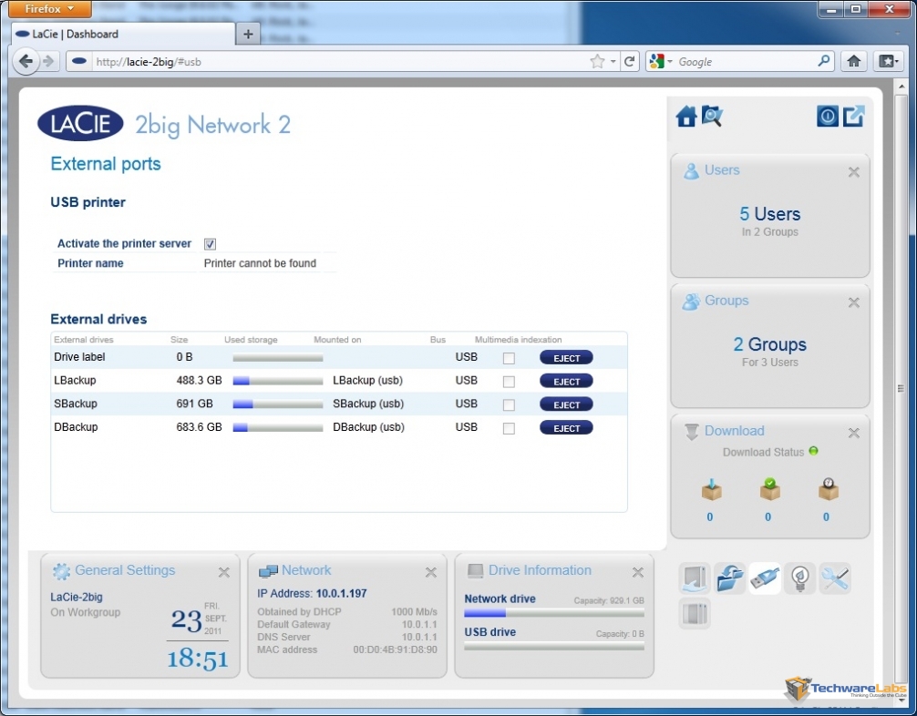Close the General Settings widget
This screenshot has width=917, height=716.
[224, 572]
